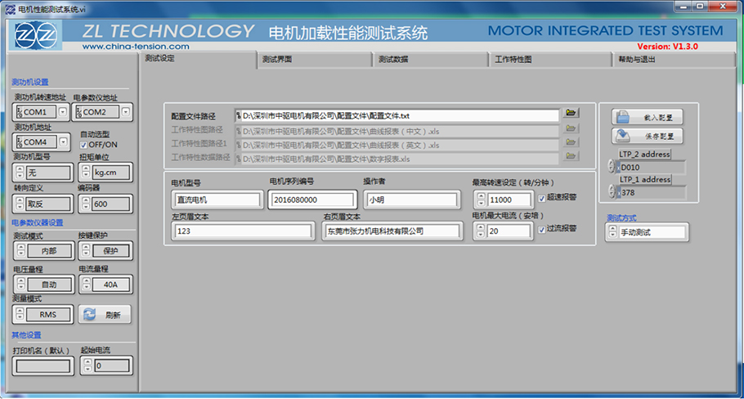Click the stepper arrows beside 最高转速设定 11000
This screenshot has height=399, width=744.
click(480, 199)
